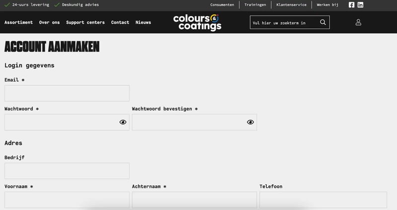Open the Assortiment menu
397x210 pixels.
pos(18,22)
